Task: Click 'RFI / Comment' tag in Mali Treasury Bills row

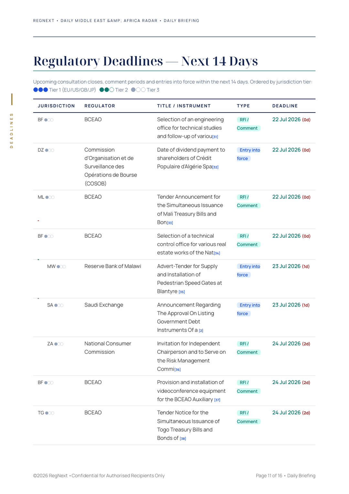Action: pyautogui.click(x=249, y=201)
